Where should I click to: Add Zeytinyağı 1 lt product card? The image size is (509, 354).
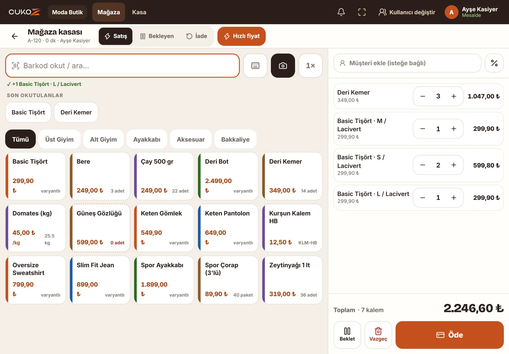pos(292,280)
